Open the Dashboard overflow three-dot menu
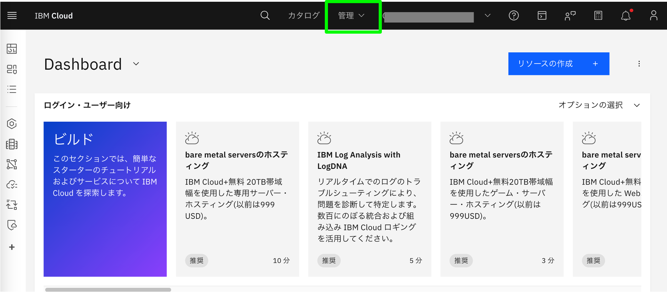 (x=639, y=64)
